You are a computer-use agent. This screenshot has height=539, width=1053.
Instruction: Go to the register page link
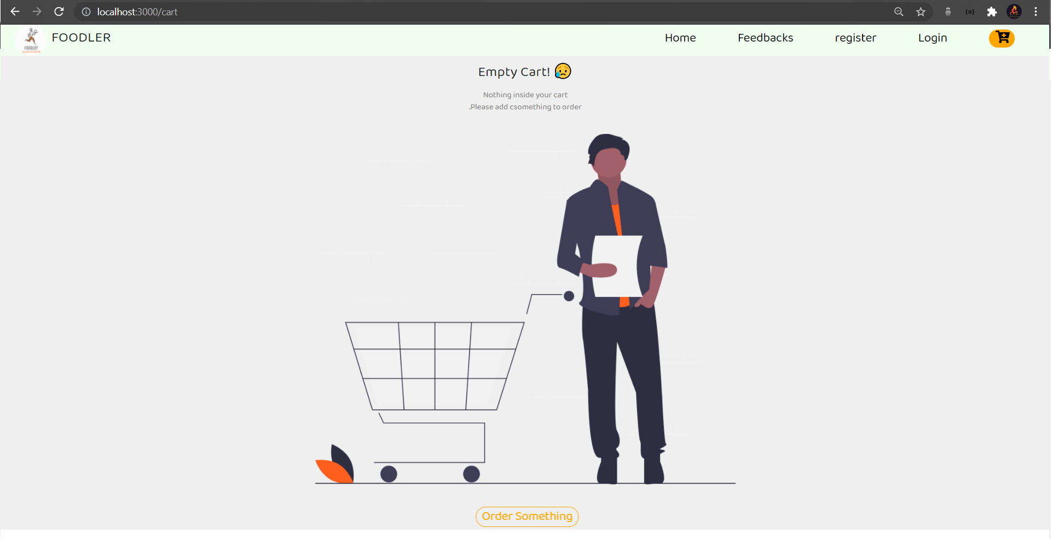[x=855, y=38]
